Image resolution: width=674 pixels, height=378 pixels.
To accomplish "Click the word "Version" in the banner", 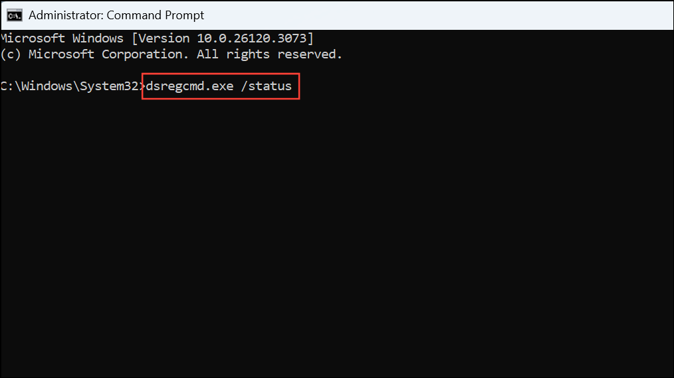I will [x=164, y=38].
